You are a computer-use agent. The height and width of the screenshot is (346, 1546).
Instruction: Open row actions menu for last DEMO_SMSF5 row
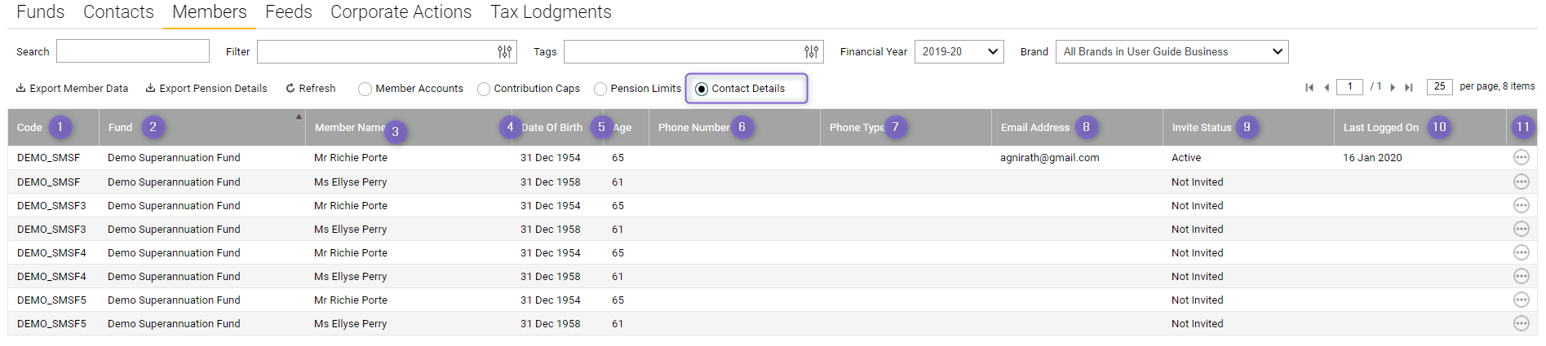[1522, 323]
